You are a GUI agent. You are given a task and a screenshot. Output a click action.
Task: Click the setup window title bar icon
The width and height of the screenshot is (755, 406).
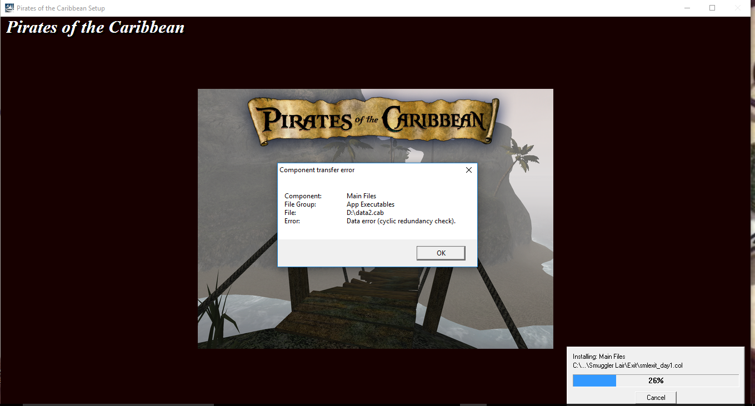(x=9, y=8)
